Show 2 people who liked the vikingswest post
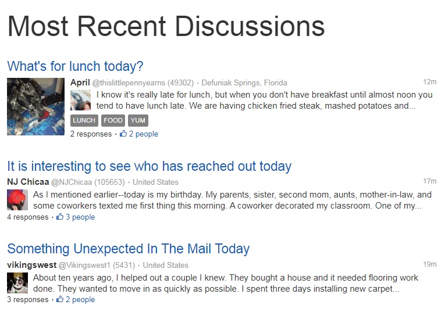The image size is (445, 312). (80, 300)
